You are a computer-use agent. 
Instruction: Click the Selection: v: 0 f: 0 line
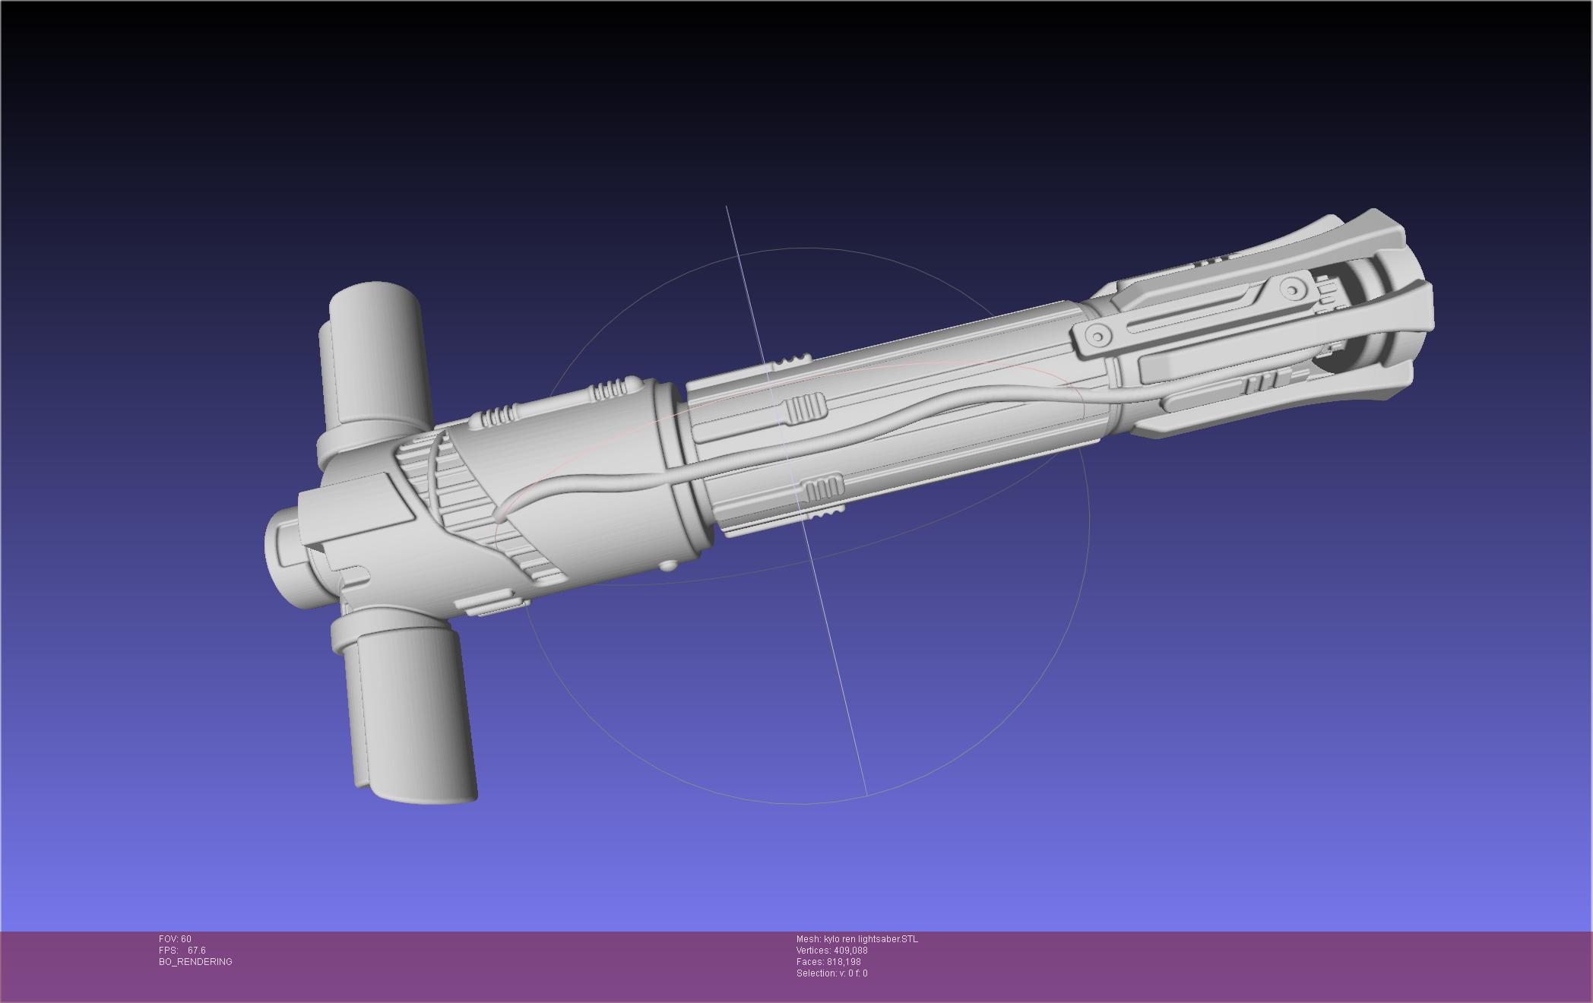(x=832, y=973)
